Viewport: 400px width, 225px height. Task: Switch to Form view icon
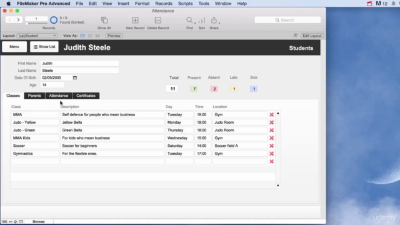tap(82, 36)
